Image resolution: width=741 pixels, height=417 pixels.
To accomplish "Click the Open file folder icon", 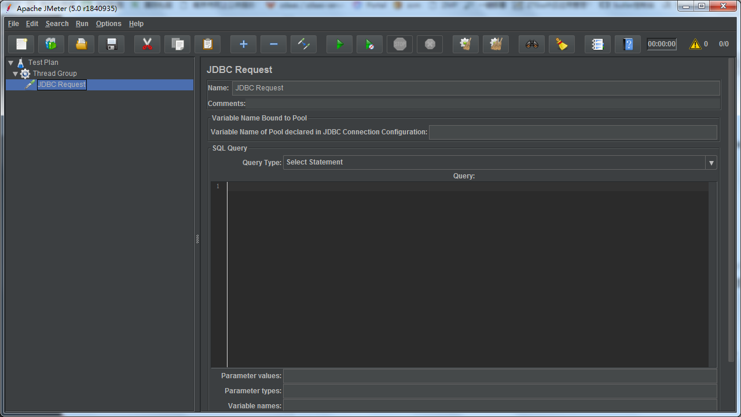I will tap(82, 44).
